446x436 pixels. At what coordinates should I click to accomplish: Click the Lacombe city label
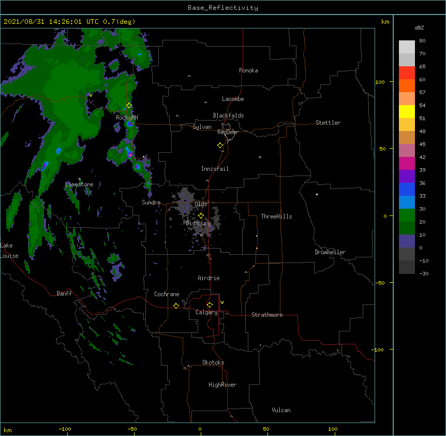point(233,99)
